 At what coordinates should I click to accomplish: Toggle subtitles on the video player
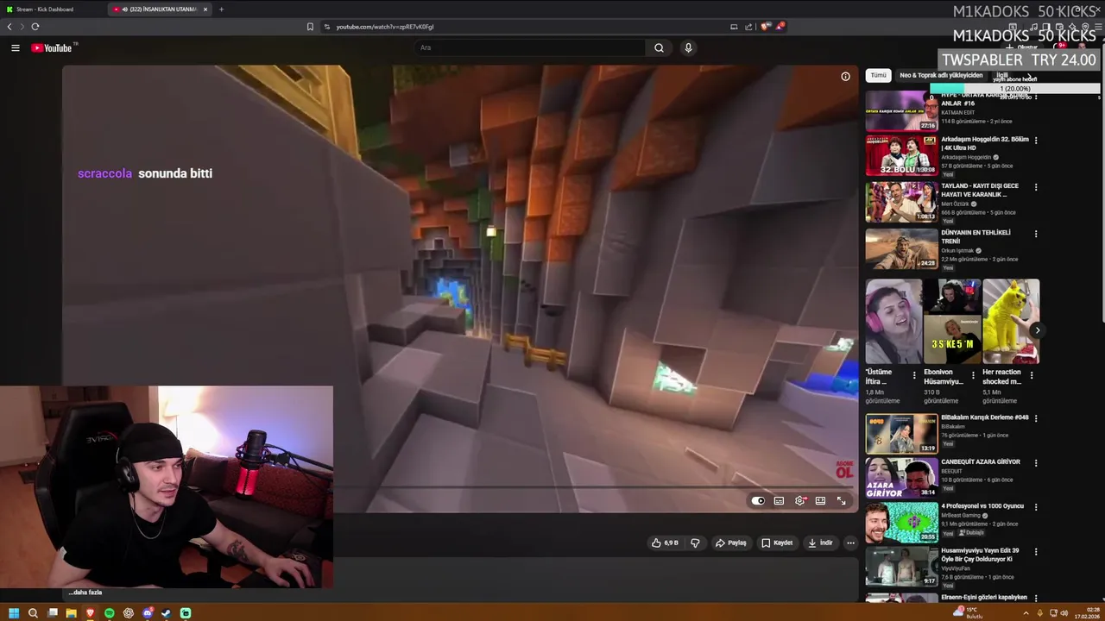point(779,500)
